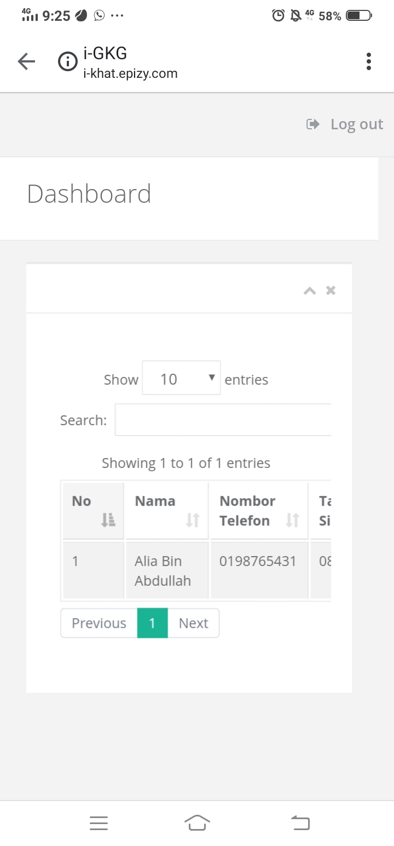Tap the Android home button
This screenshot has width=394, height=846.
(x=197, y=823)
